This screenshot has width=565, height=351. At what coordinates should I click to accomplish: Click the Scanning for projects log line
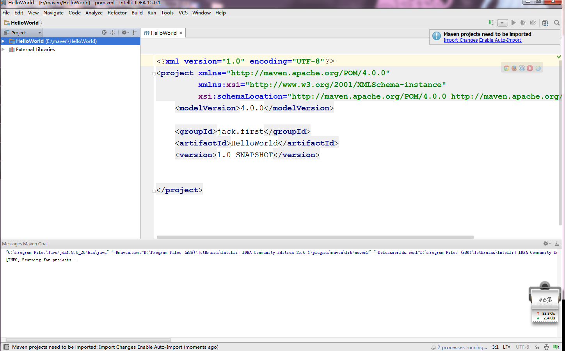[42, 260]
